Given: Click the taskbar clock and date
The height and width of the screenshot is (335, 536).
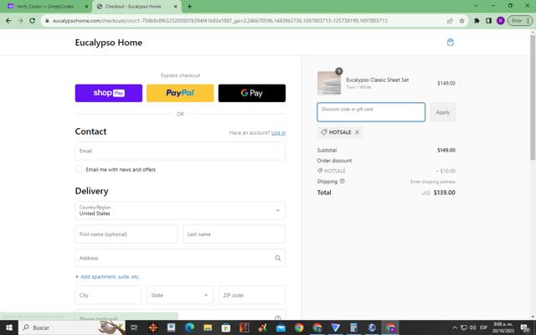Looking at the screenshot, I should coord(502,327).
